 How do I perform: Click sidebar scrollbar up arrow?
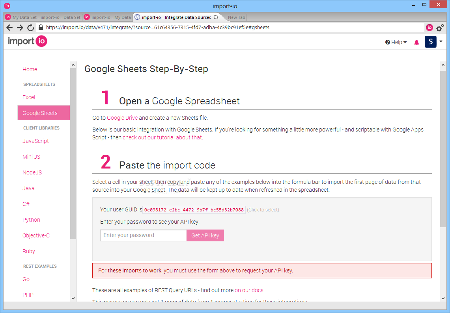pyautogui.click(x=73, y=65)
